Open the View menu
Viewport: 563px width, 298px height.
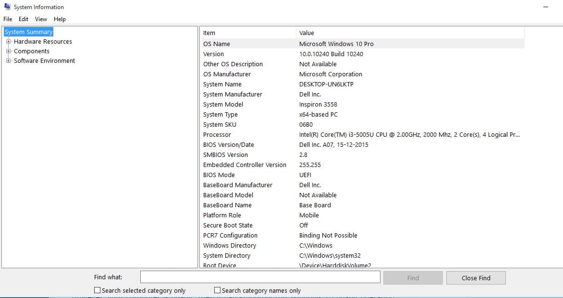(41, 19)
